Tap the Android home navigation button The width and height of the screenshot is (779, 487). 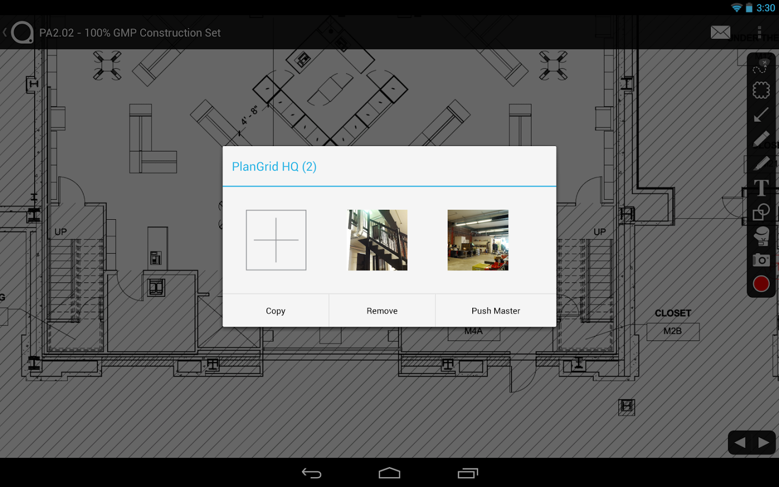tap(389, 473)
